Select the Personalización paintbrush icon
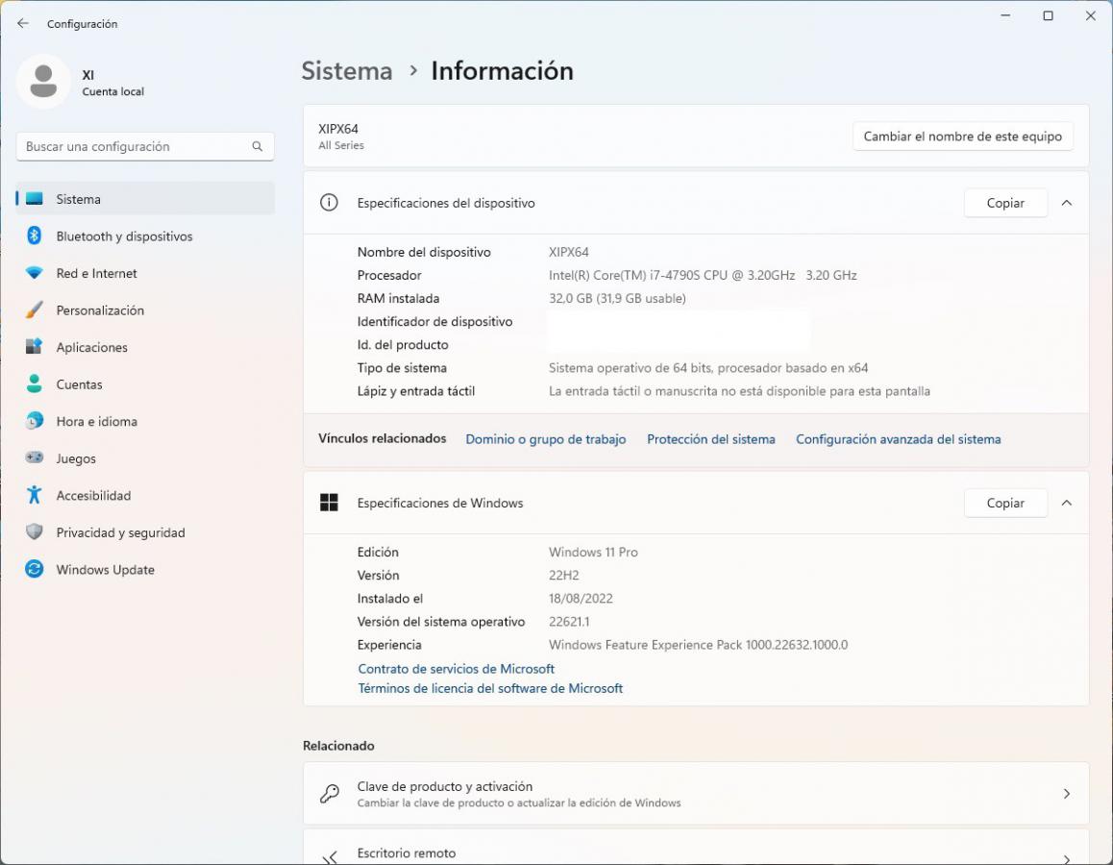1113x865 pixels. (35, 310)
